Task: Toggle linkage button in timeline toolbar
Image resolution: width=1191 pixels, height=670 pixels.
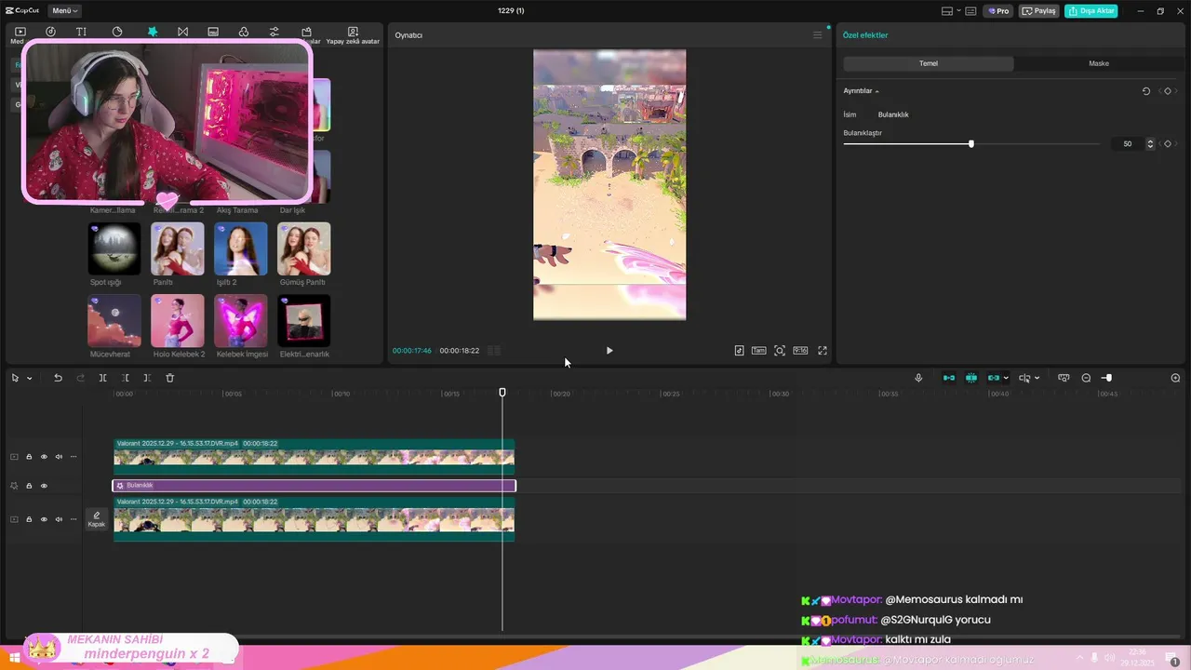Action: [x=994, y=378]
